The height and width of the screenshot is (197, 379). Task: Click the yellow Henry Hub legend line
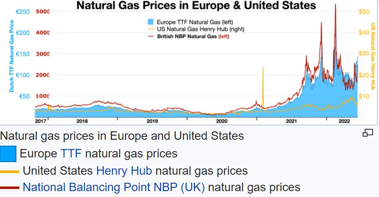(10, 171)
